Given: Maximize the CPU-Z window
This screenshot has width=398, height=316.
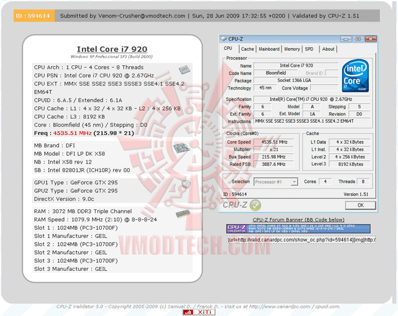Looking at the screenshot, I should point(358,39).
